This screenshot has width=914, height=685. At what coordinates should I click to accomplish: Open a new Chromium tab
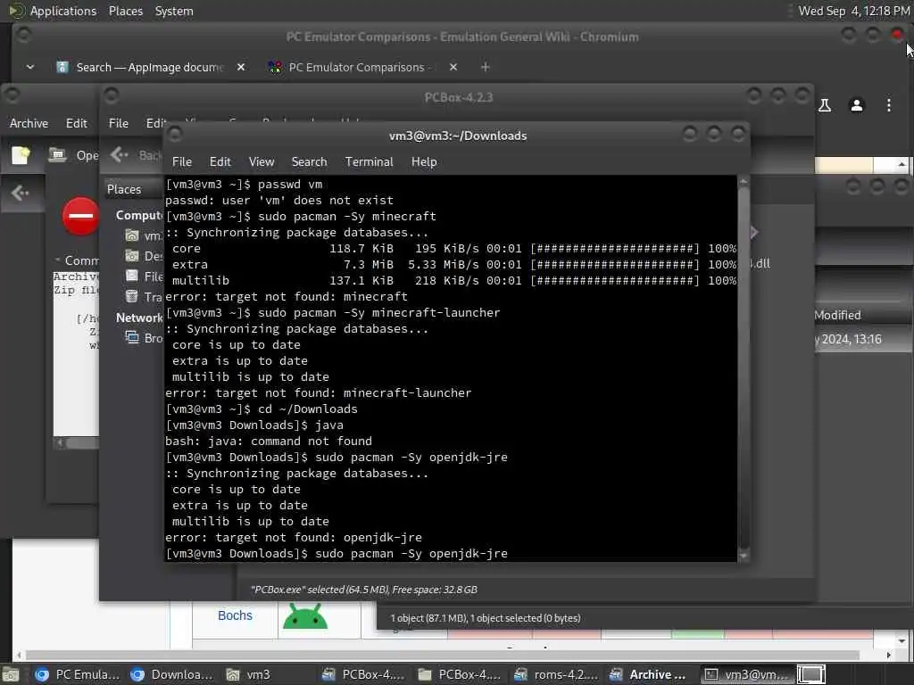485,67
